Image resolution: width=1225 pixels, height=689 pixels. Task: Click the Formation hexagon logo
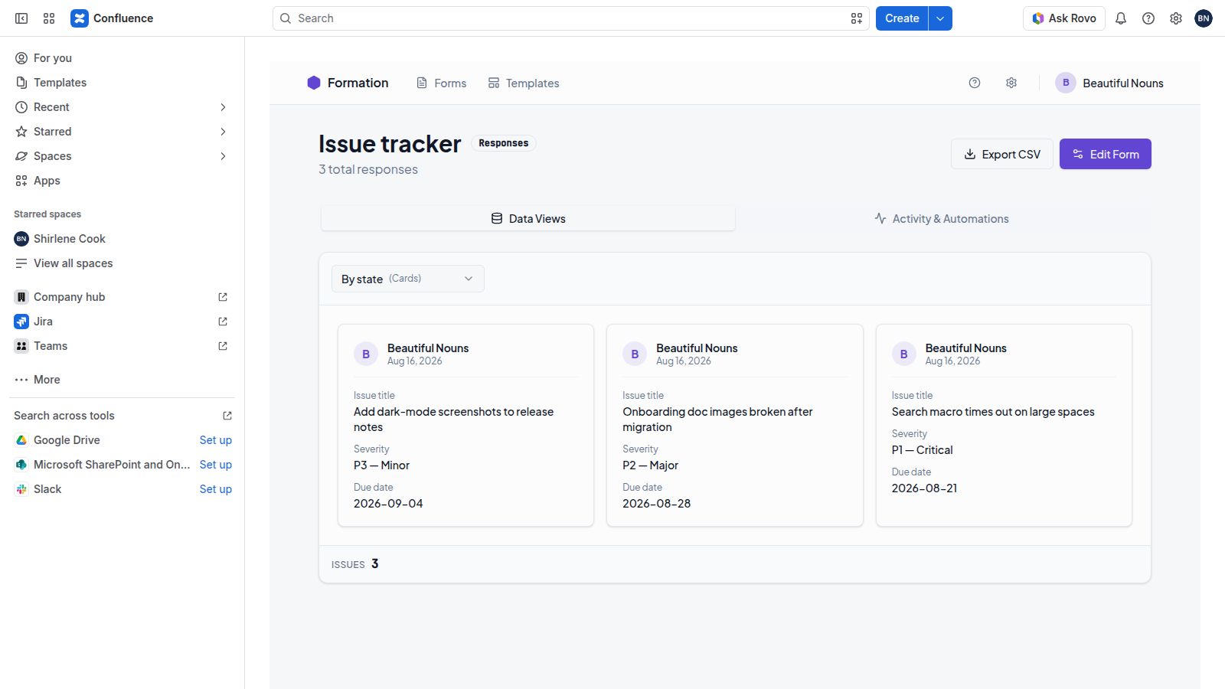tap(314, 83)
